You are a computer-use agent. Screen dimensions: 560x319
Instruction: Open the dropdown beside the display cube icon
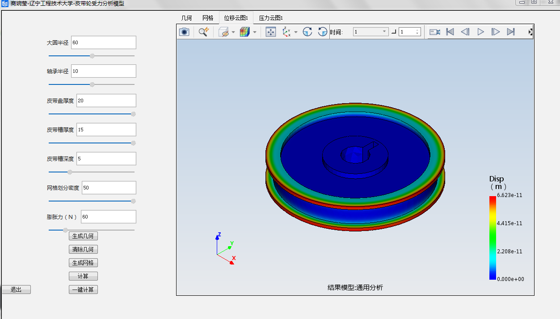[x=233, y=32]
